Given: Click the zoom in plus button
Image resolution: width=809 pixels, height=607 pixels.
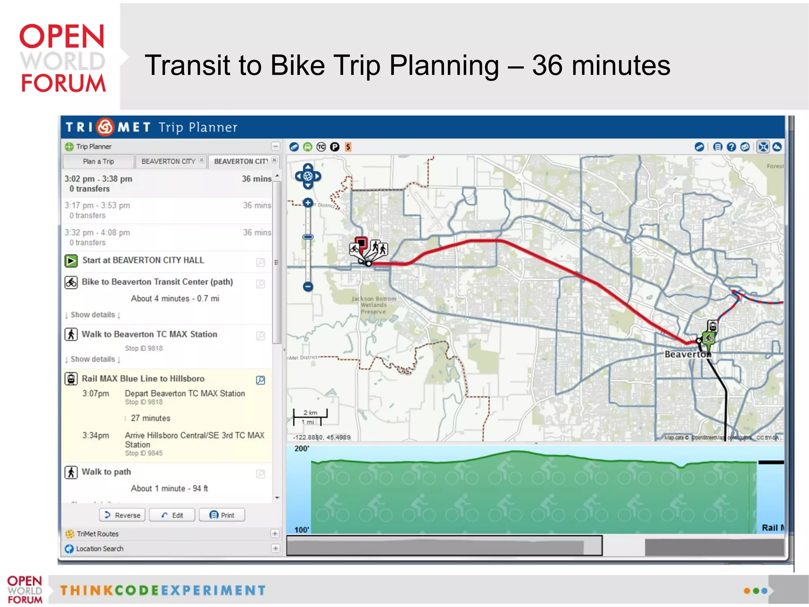Looking at the screenshot, I should pos(308,203).
